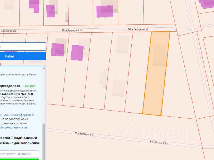Click the confidentiality policy link text

[x=13, y=127]
